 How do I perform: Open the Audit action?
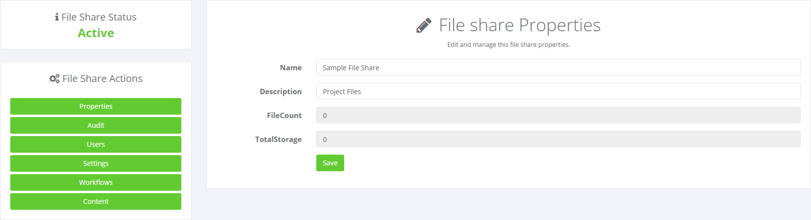tap(96, 125)
